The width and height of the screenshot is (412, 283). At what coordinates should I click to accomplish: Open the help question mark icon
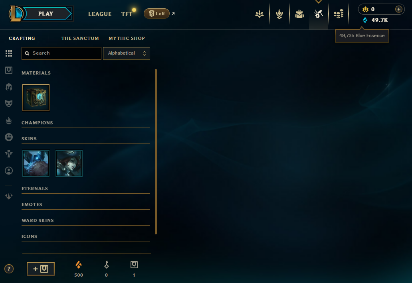tap(9, 269)
